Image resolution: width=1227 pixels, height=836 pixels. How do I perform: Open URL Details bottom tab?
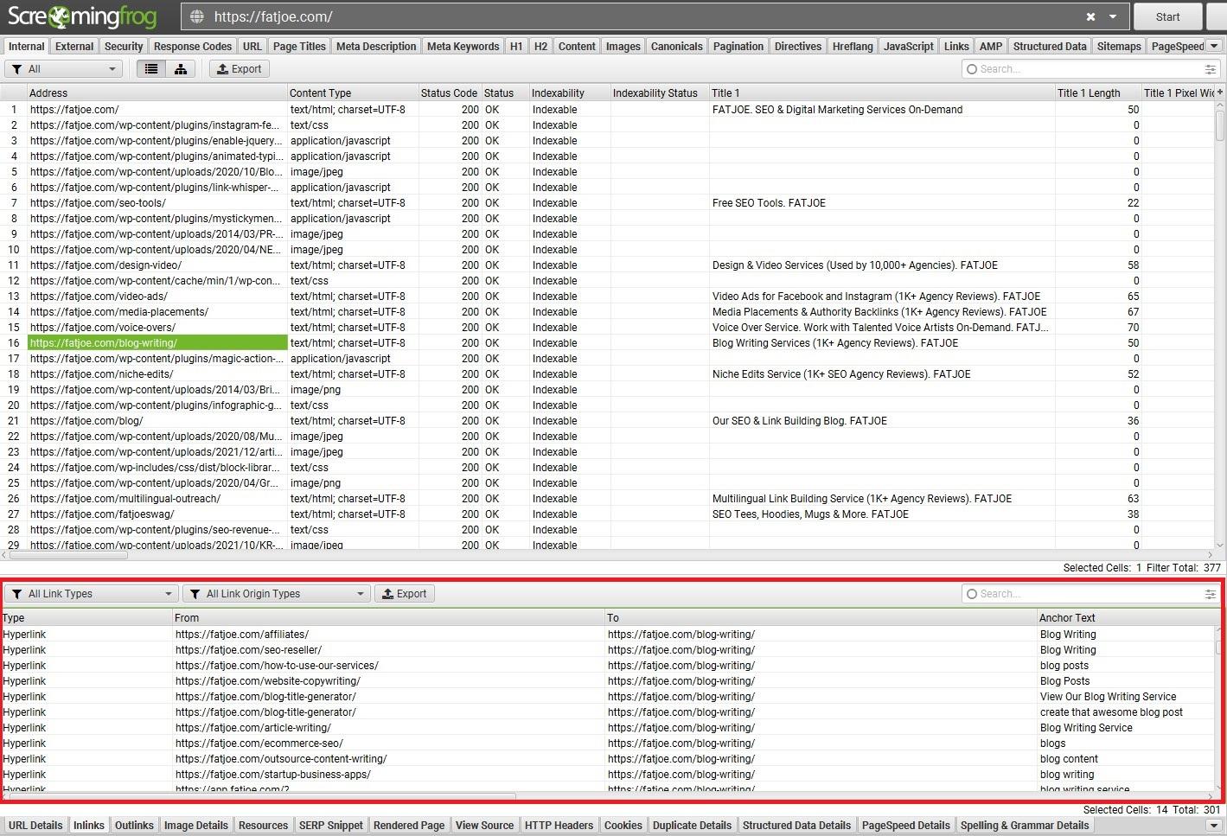click(35, 826)
